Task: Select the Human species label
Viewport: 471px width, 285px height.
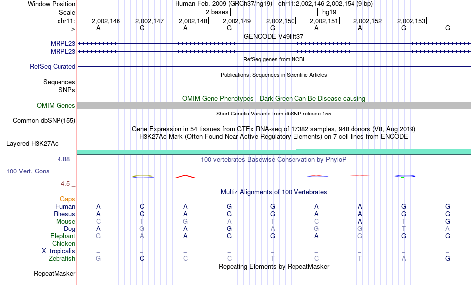Action: [x=65, y=207]
